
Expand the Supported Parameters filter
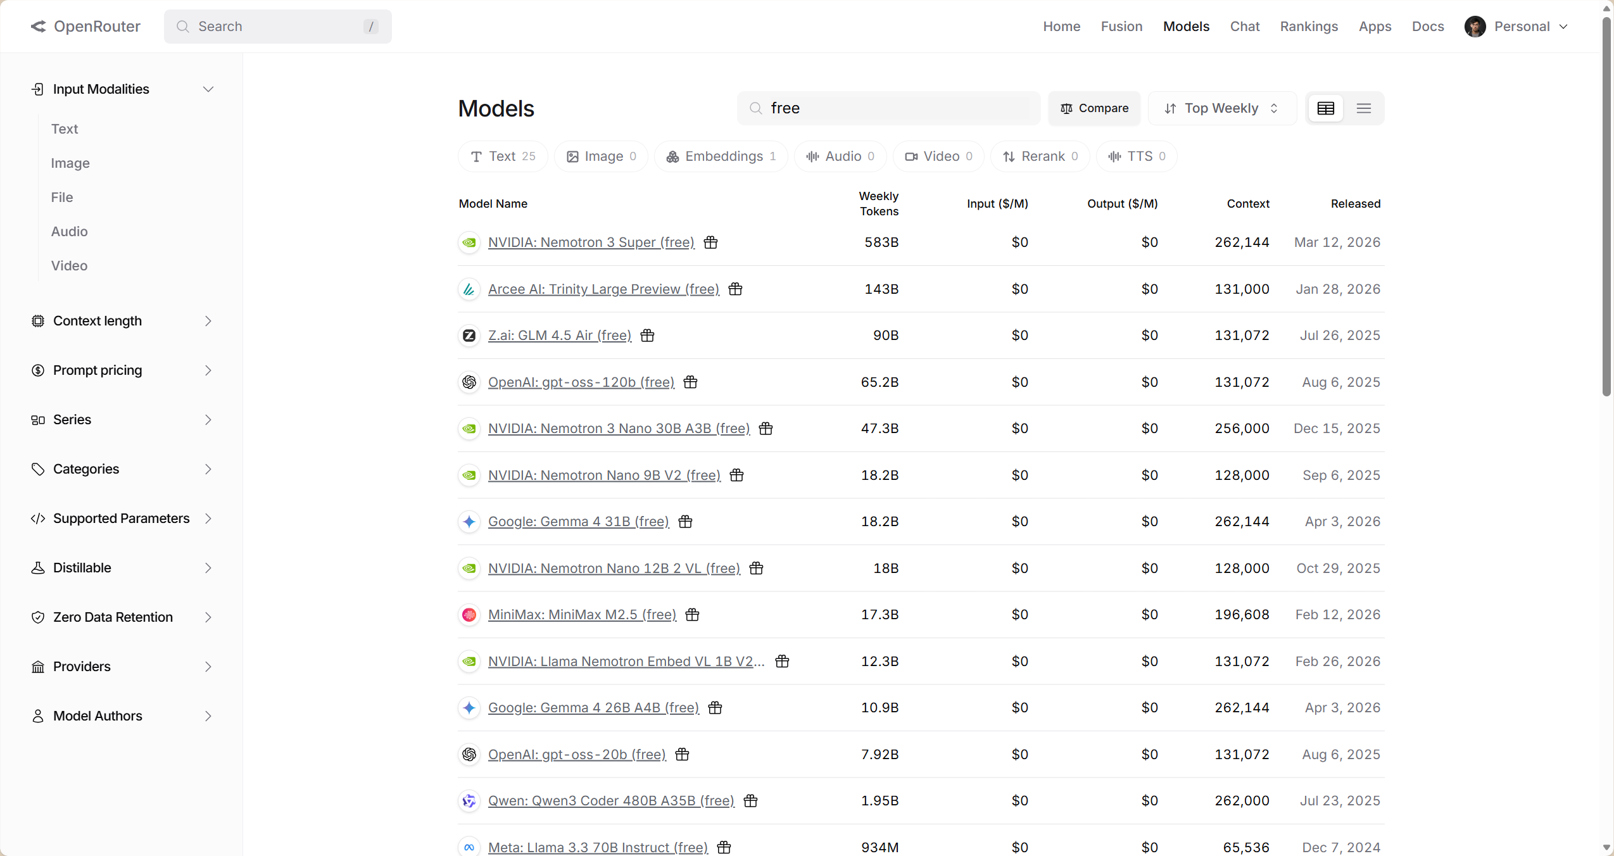pos(122,519)
